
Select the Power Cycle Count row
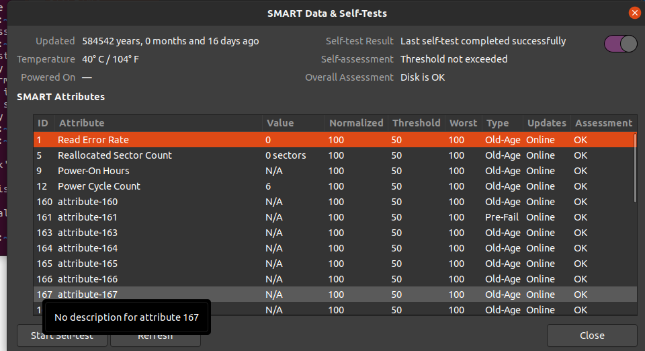[99, 186]
